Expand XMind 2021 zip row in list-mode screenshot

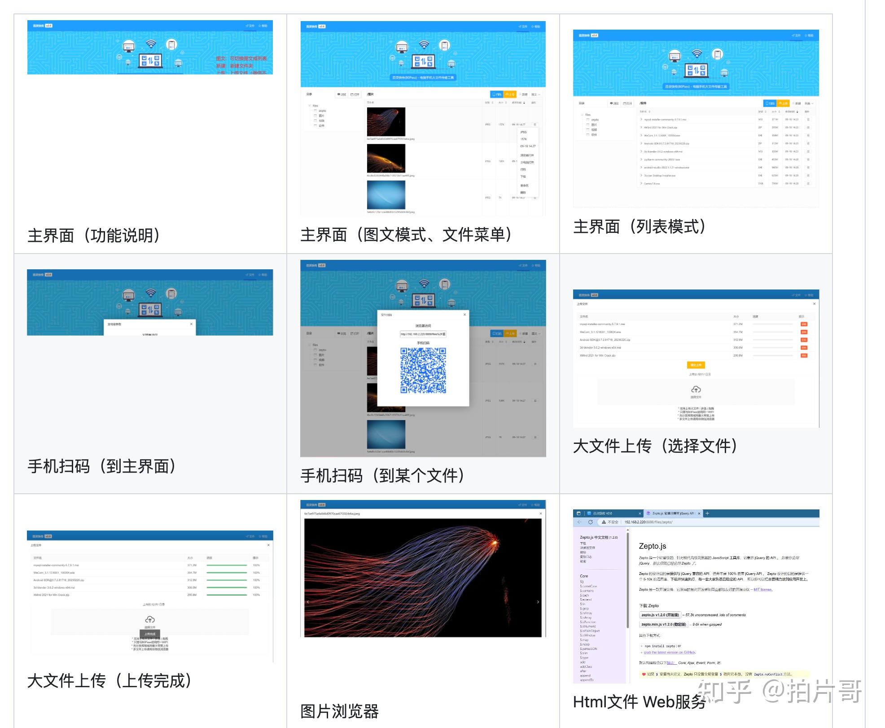[641, 127]
